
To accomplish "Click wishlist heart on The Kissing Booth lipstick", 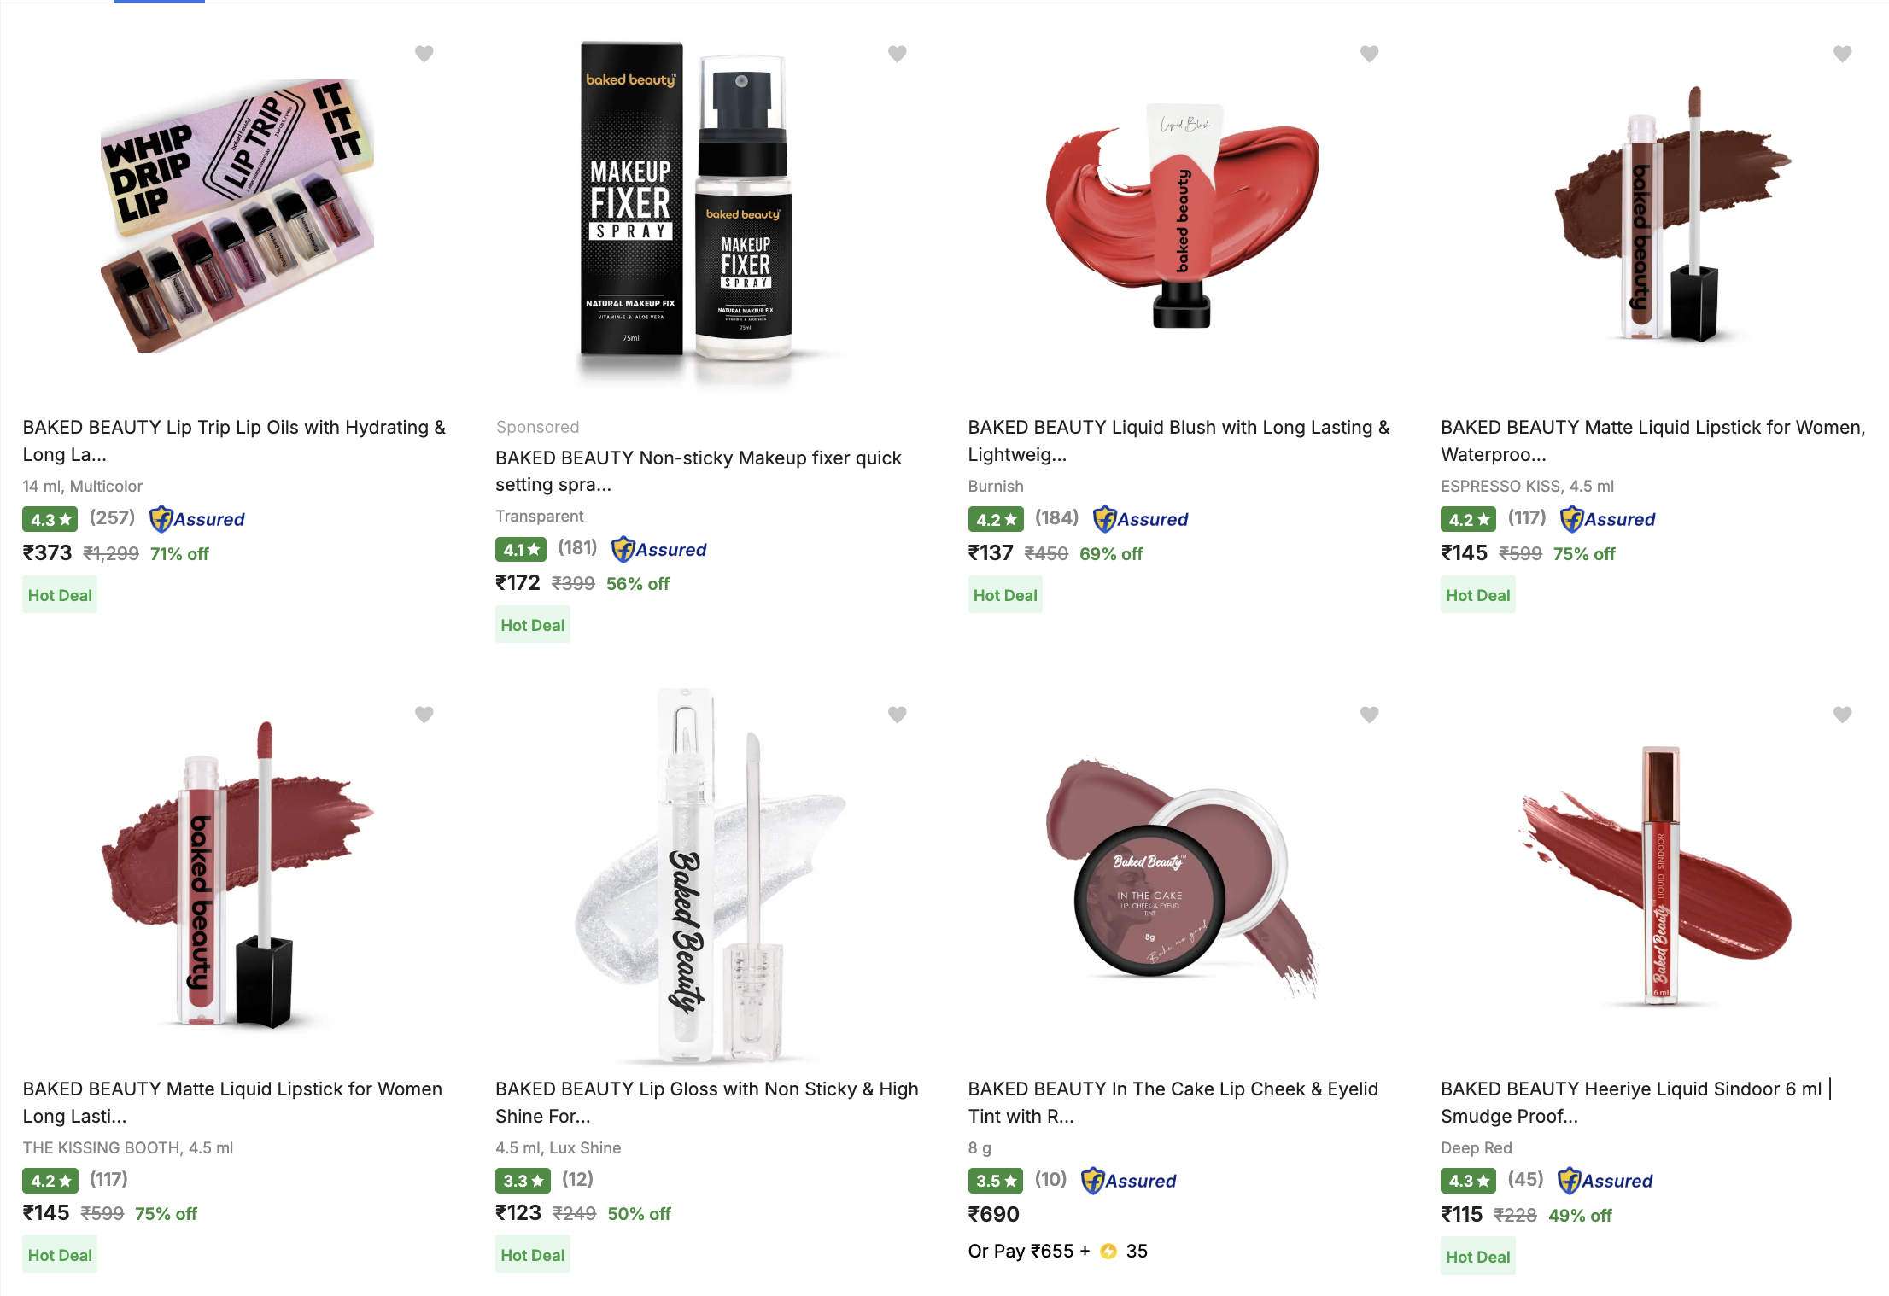I will tap(424, 715).
